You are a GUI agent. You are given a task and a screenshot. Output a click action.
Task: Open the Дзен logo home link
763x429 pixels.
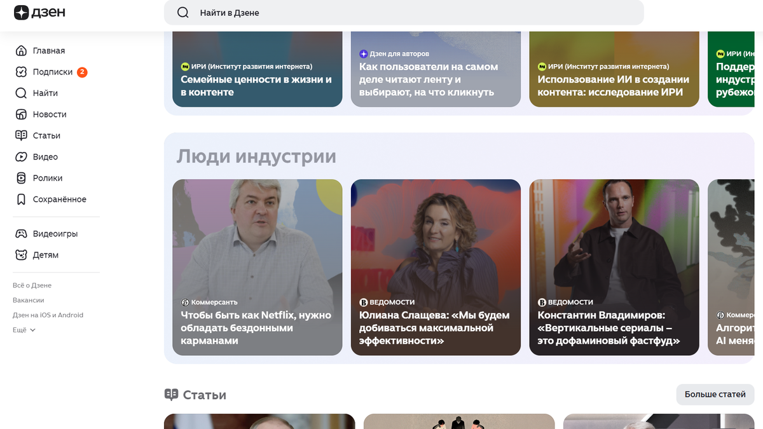[x=39, y=13]
